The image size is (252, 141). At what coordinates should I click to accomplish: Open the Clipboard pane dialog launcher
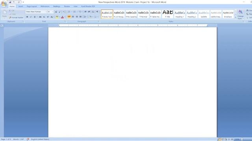23,21
